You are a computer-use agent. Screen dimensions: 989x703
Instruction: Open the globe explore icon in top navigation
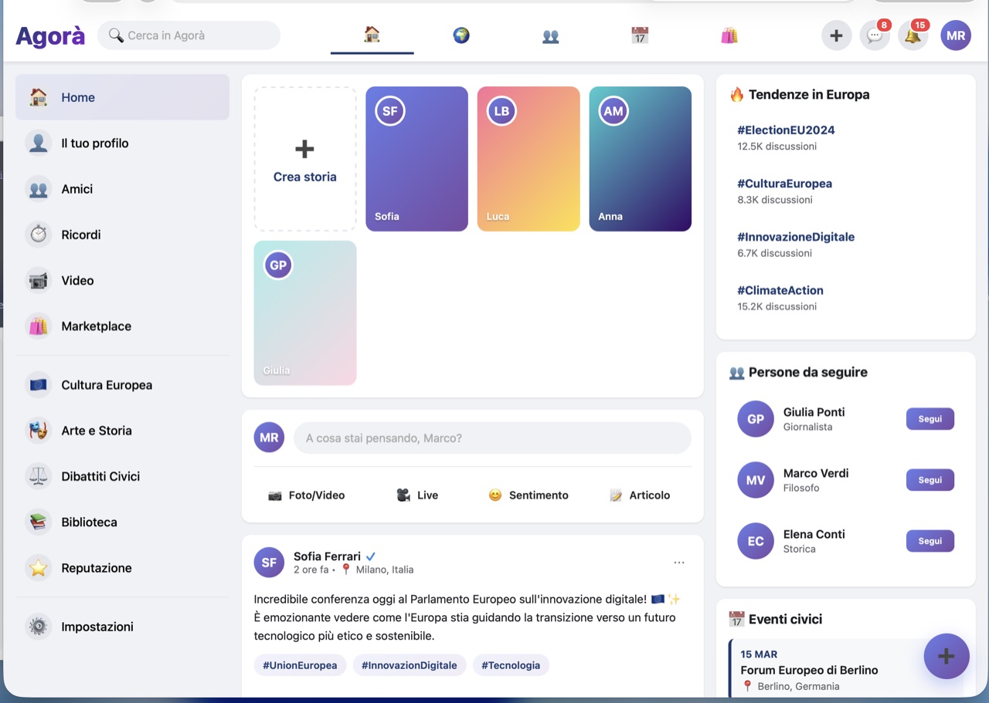click(x=461, y=35)
